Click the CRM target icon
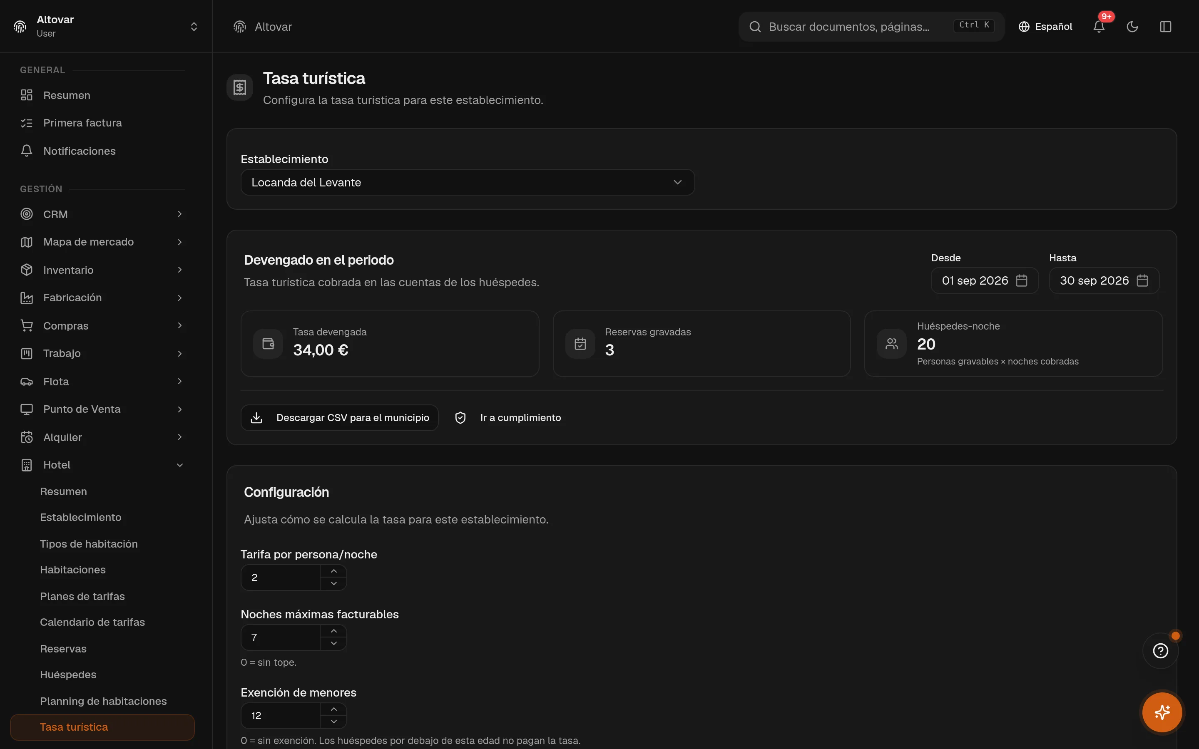The height and width of the screenshot is (749, 1199). [27, 214]
